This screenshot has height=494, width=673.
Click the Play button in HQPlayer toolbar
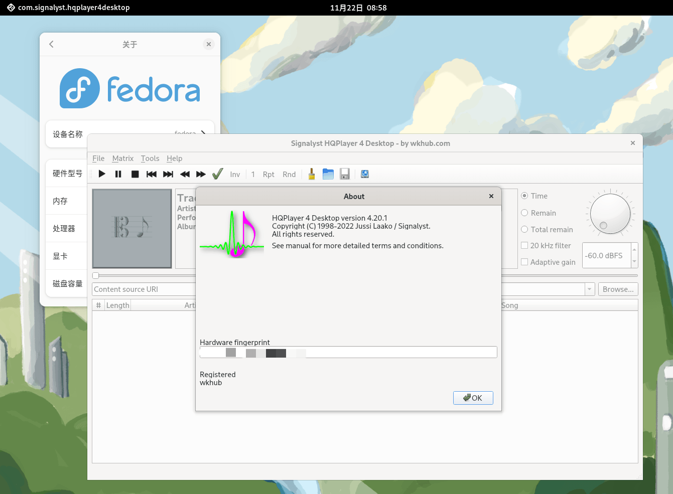[102, 174]
